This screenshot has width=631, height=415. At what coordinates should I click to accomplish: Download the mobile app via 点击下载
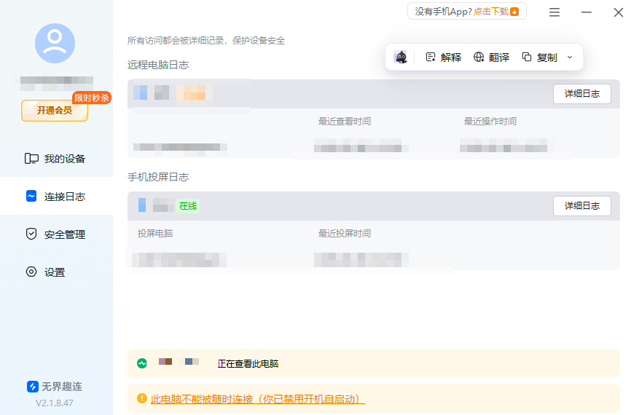(491, 12)
